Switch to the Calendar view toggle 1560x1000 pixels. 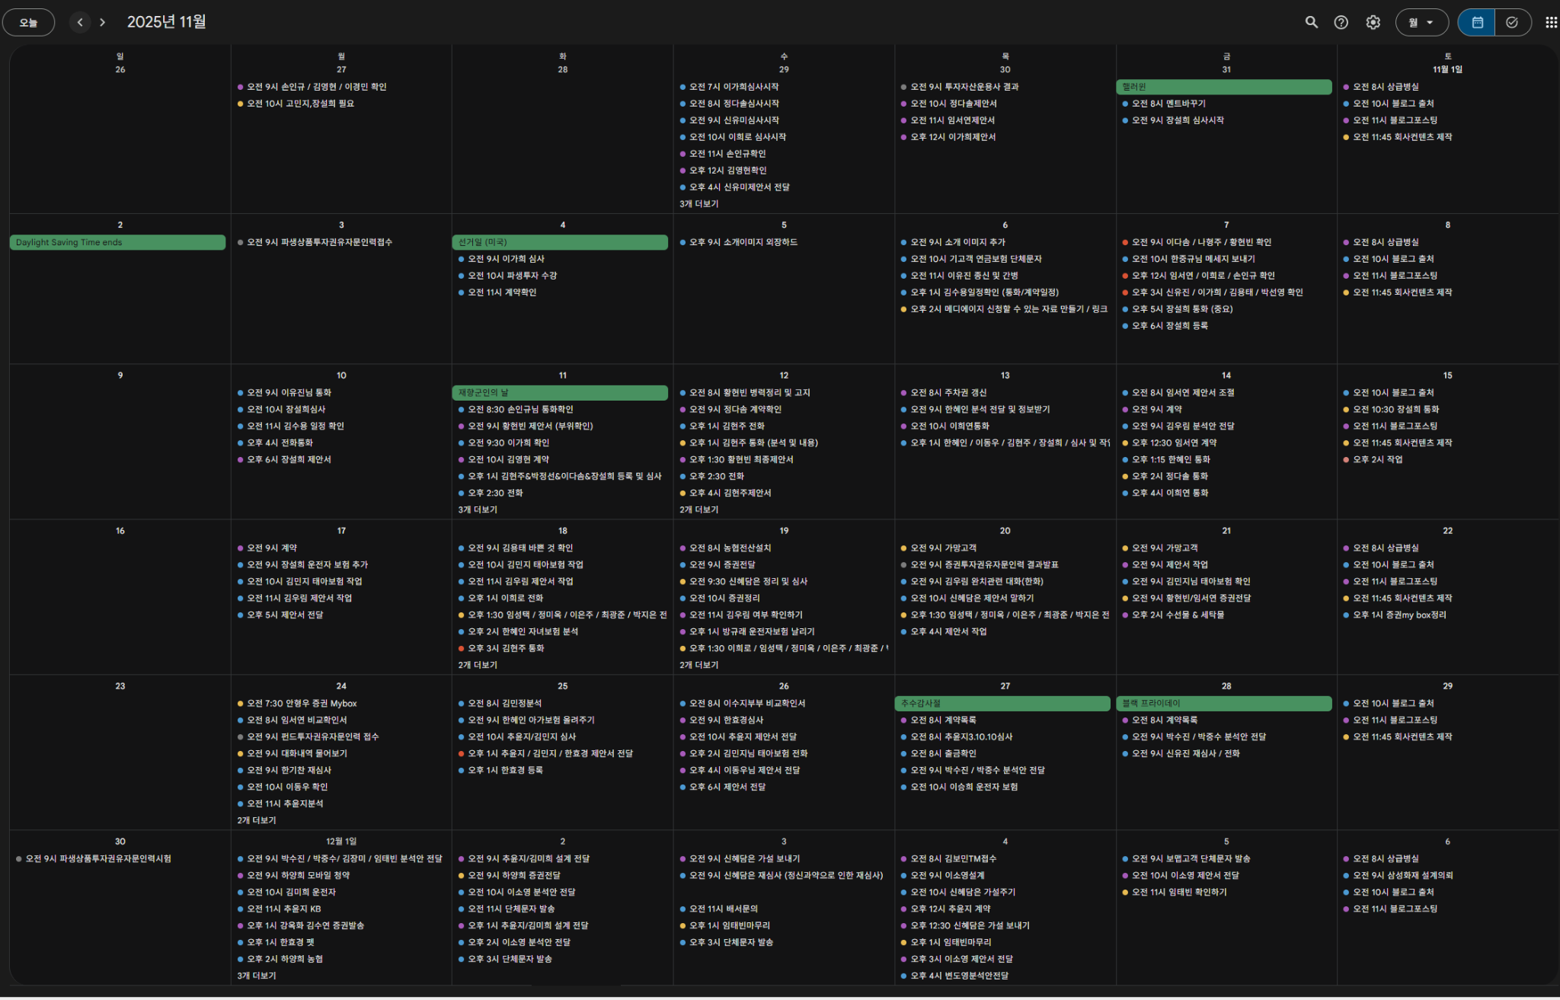(1477, 22)
